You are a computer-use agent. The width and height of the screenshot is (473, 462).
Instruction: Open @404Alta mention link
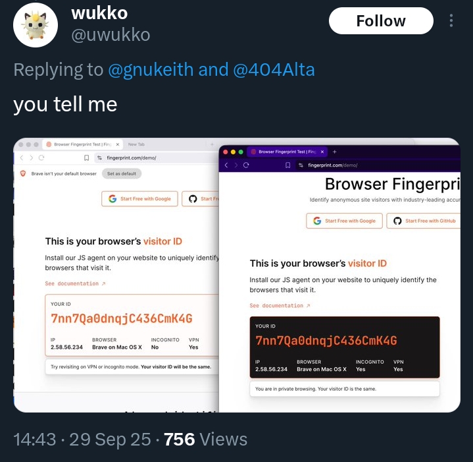(x=274, y=70)
